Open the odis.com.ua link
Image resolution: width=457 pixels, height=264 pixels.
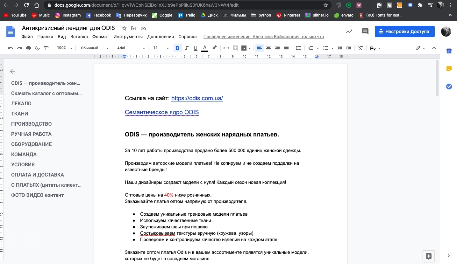[x=197, y=98]
